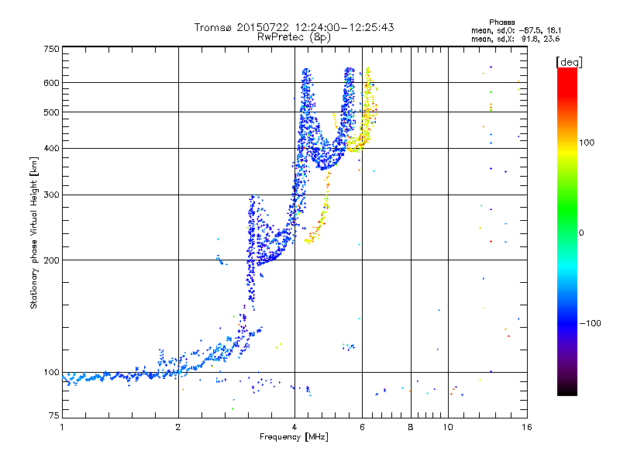The height and width of the screenshot is (465, 620).
Task: Click the 'Frequency [MHz]' axis label
Action: coord(294,437)
